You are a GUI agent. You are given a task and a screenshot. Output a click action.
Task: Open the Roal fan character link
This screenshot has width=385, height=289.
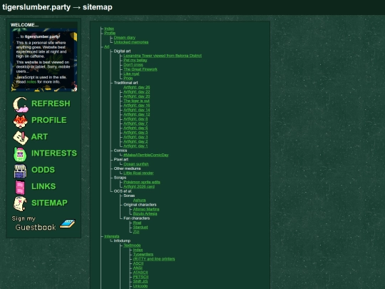coord(137,223)
